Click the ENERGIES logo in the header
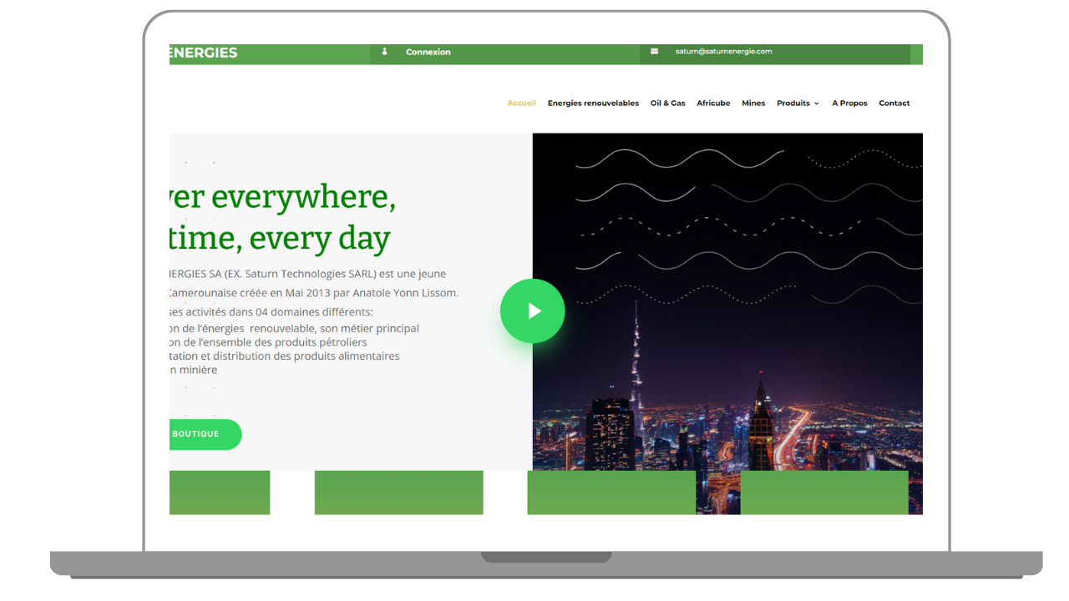 tap(204, 53)
